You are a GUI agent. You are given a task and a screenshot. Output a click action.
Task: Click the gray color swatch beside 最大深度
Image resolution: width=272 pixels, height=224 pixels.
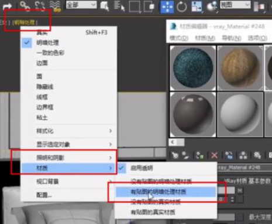(x=226, y=217)
